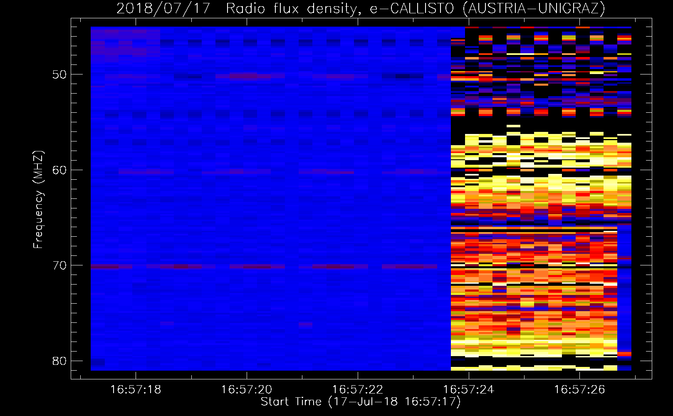Click the plot title 'Radio flux density, e-CALLISTO (AUSTRIA-UNIGRAZ)'

tap(416, 8)
